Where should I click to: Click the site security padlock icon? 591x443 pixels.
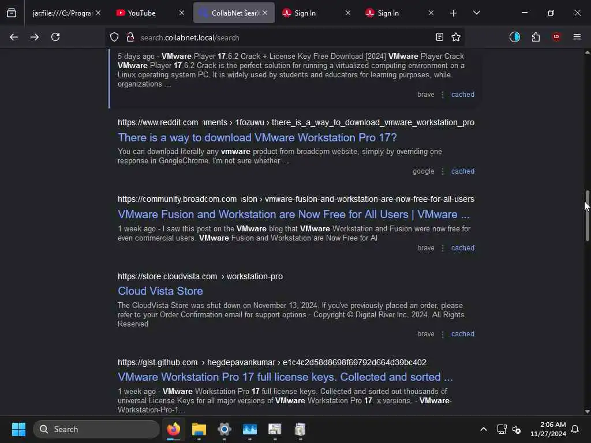[130, 37]
